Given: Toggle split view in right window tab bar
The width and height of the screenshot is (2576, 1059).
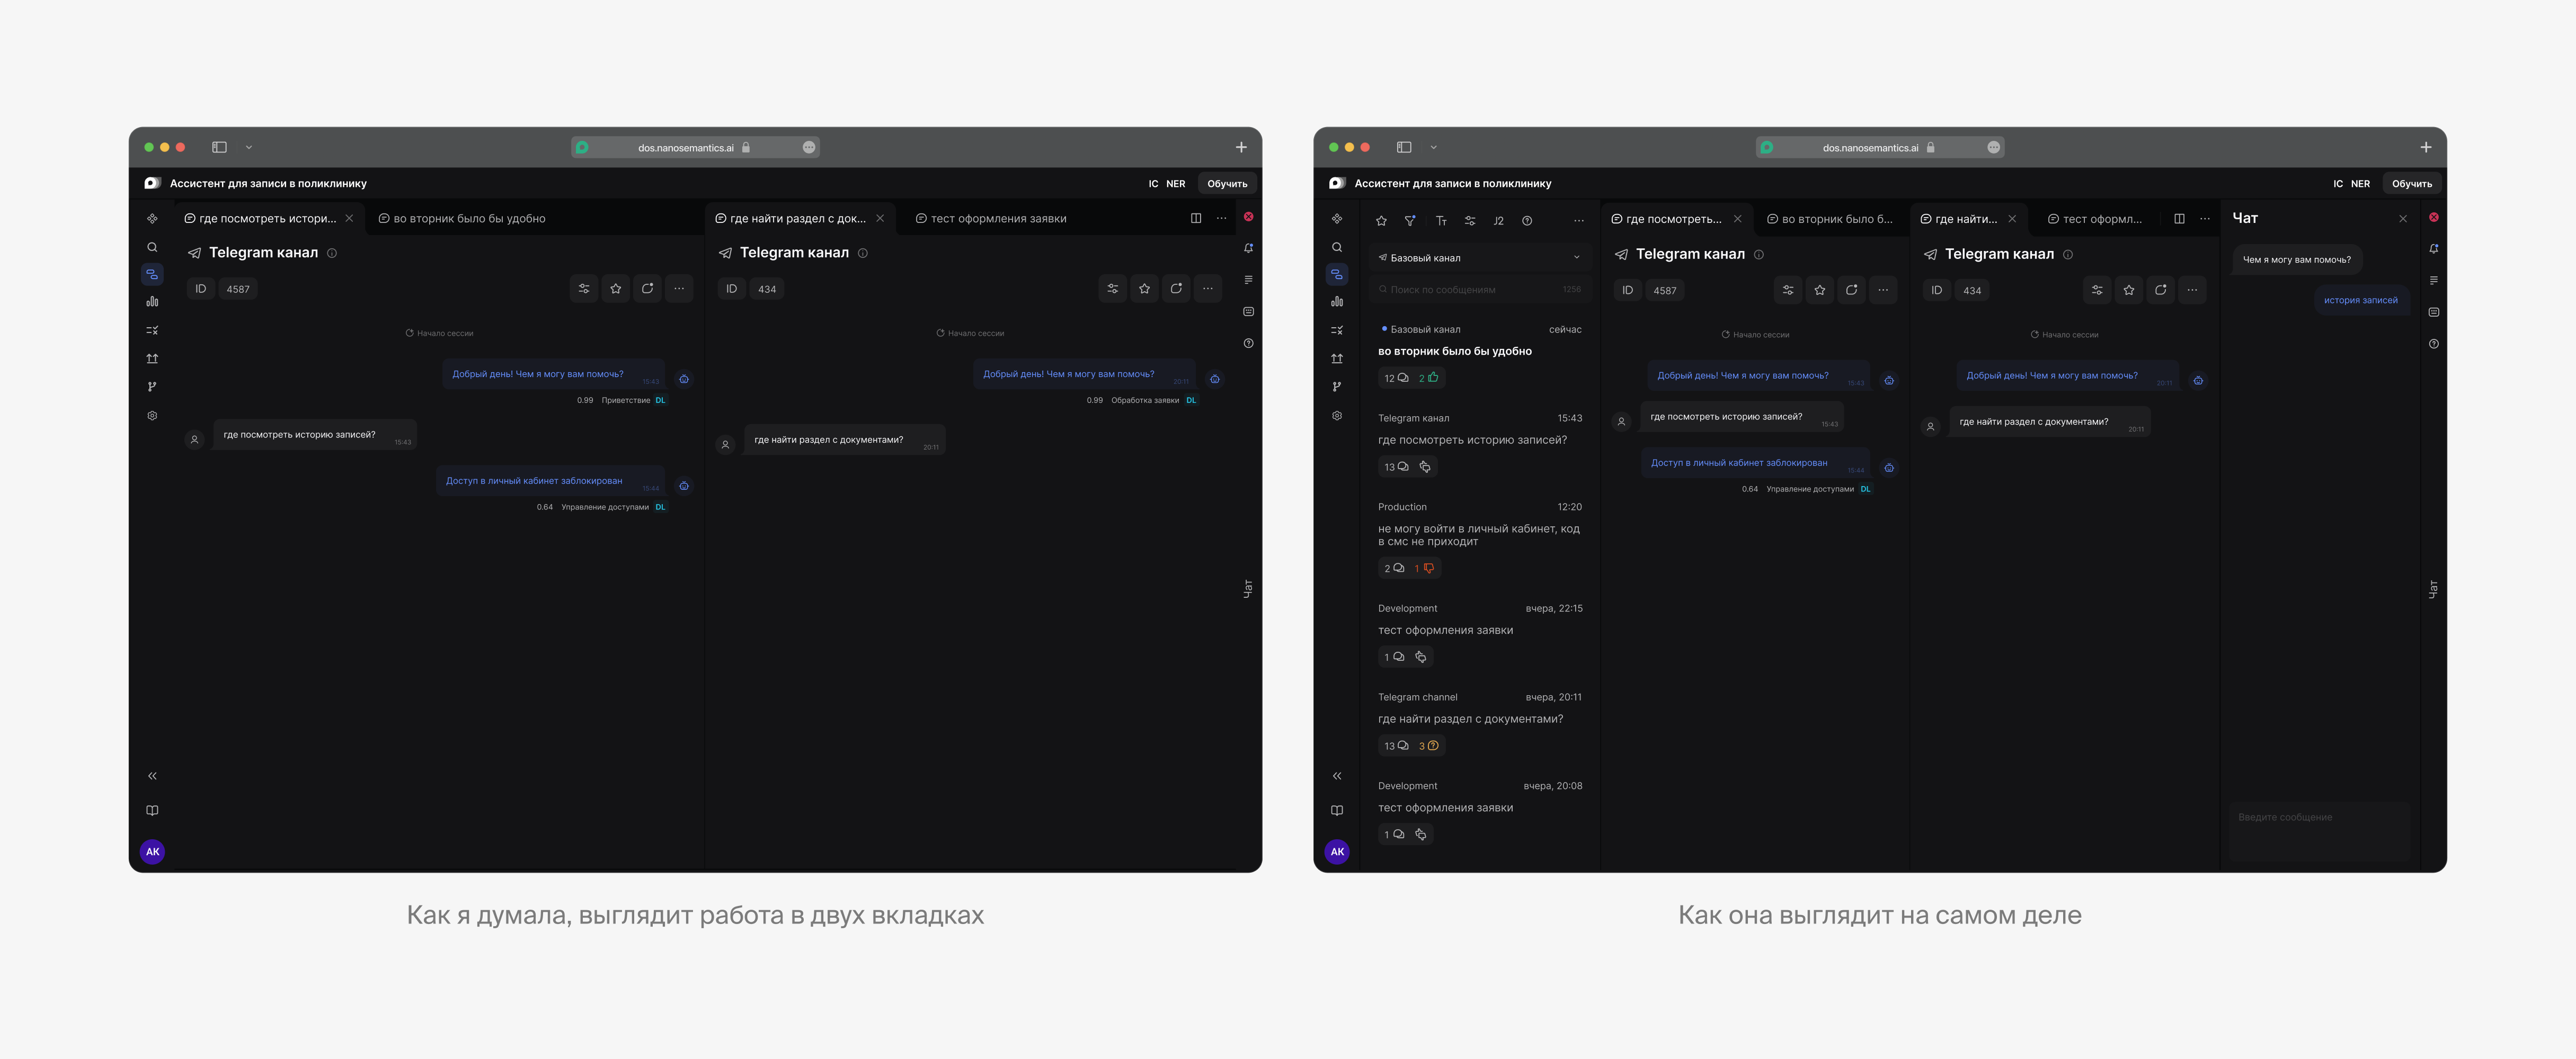Looking at the screenshot, I should [x=2180, y=219].
